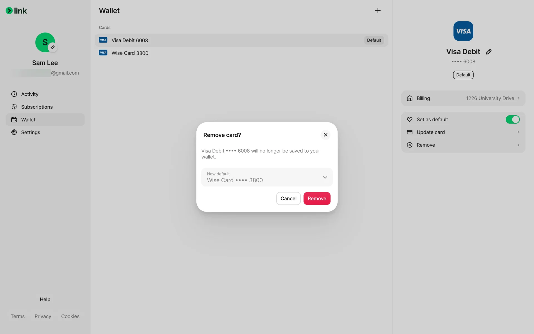Expand the Update card chevron

click(518, 132)
